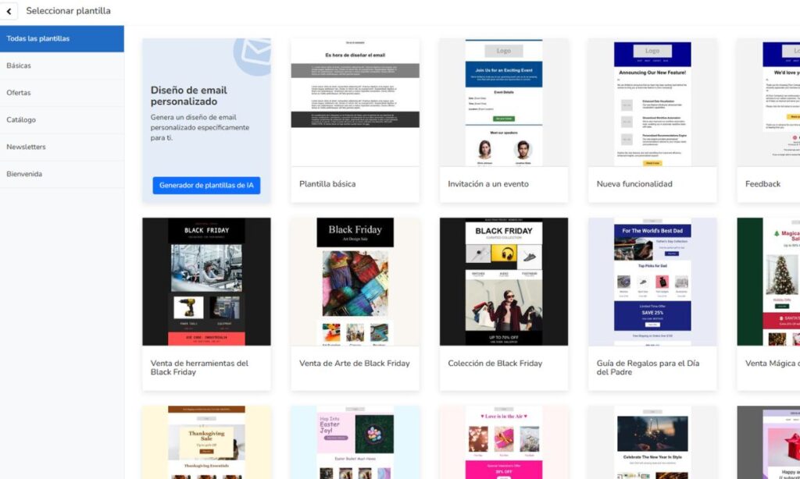800x479 pixels.
Task: Select the Nueva funcionalidad thumbnail
Action: (x=652, y=102)
